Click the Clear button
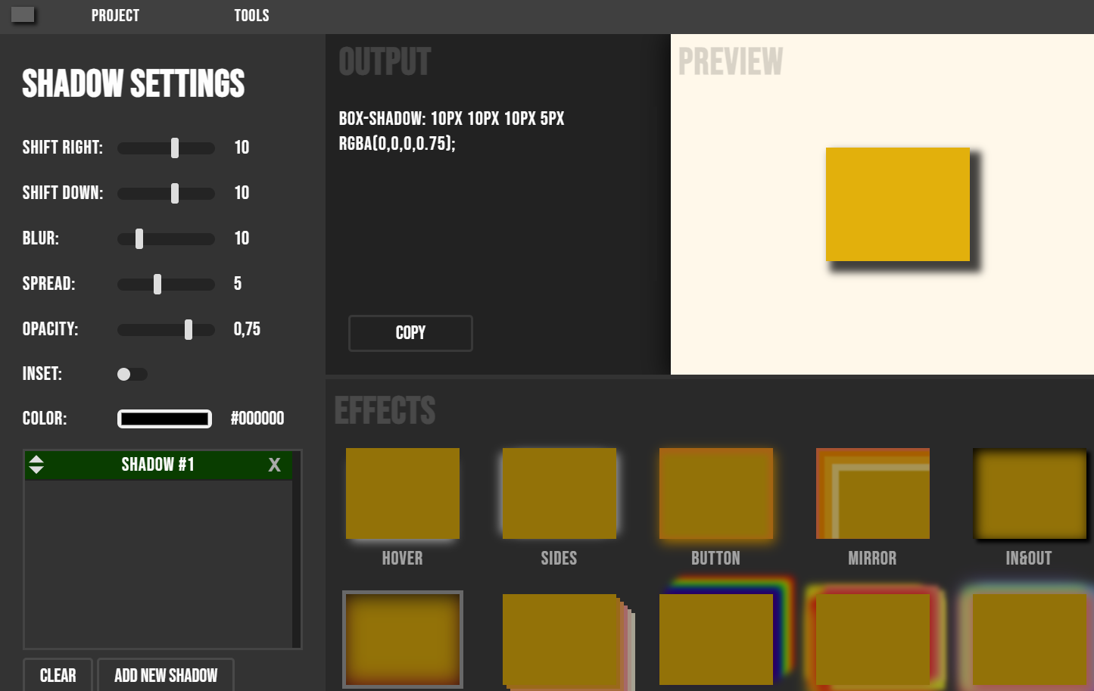The image size is (1094, 691). 58,675
